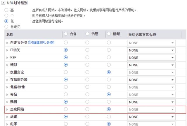This screenshot has width=187, height=126.
Task: Click the help icon beside 自定义分类
Action: (x=30, y=42)
